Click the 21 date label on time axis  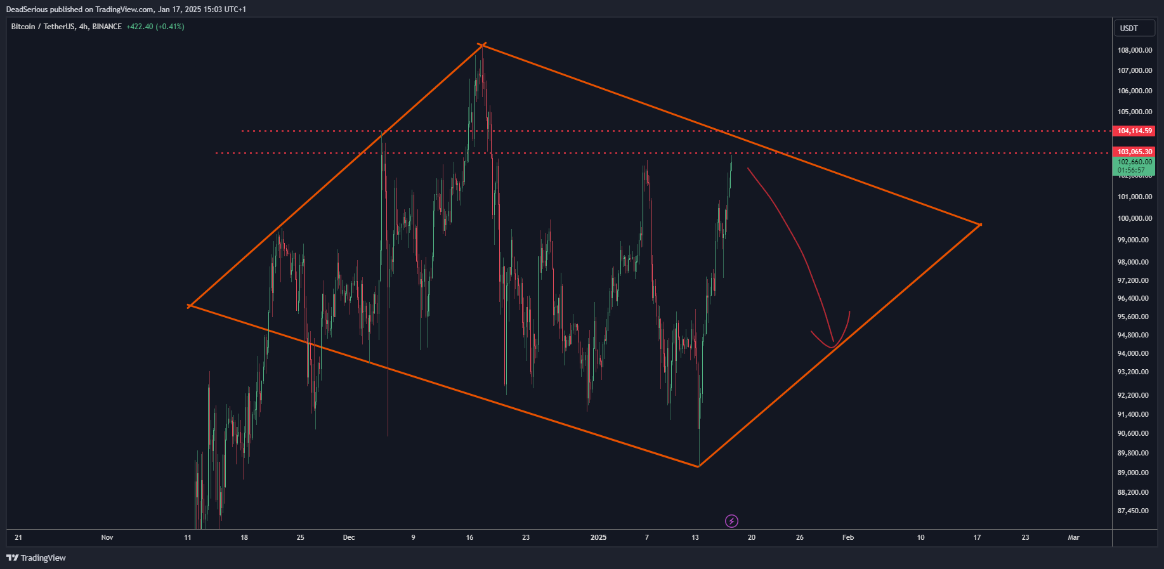[18, 537]
